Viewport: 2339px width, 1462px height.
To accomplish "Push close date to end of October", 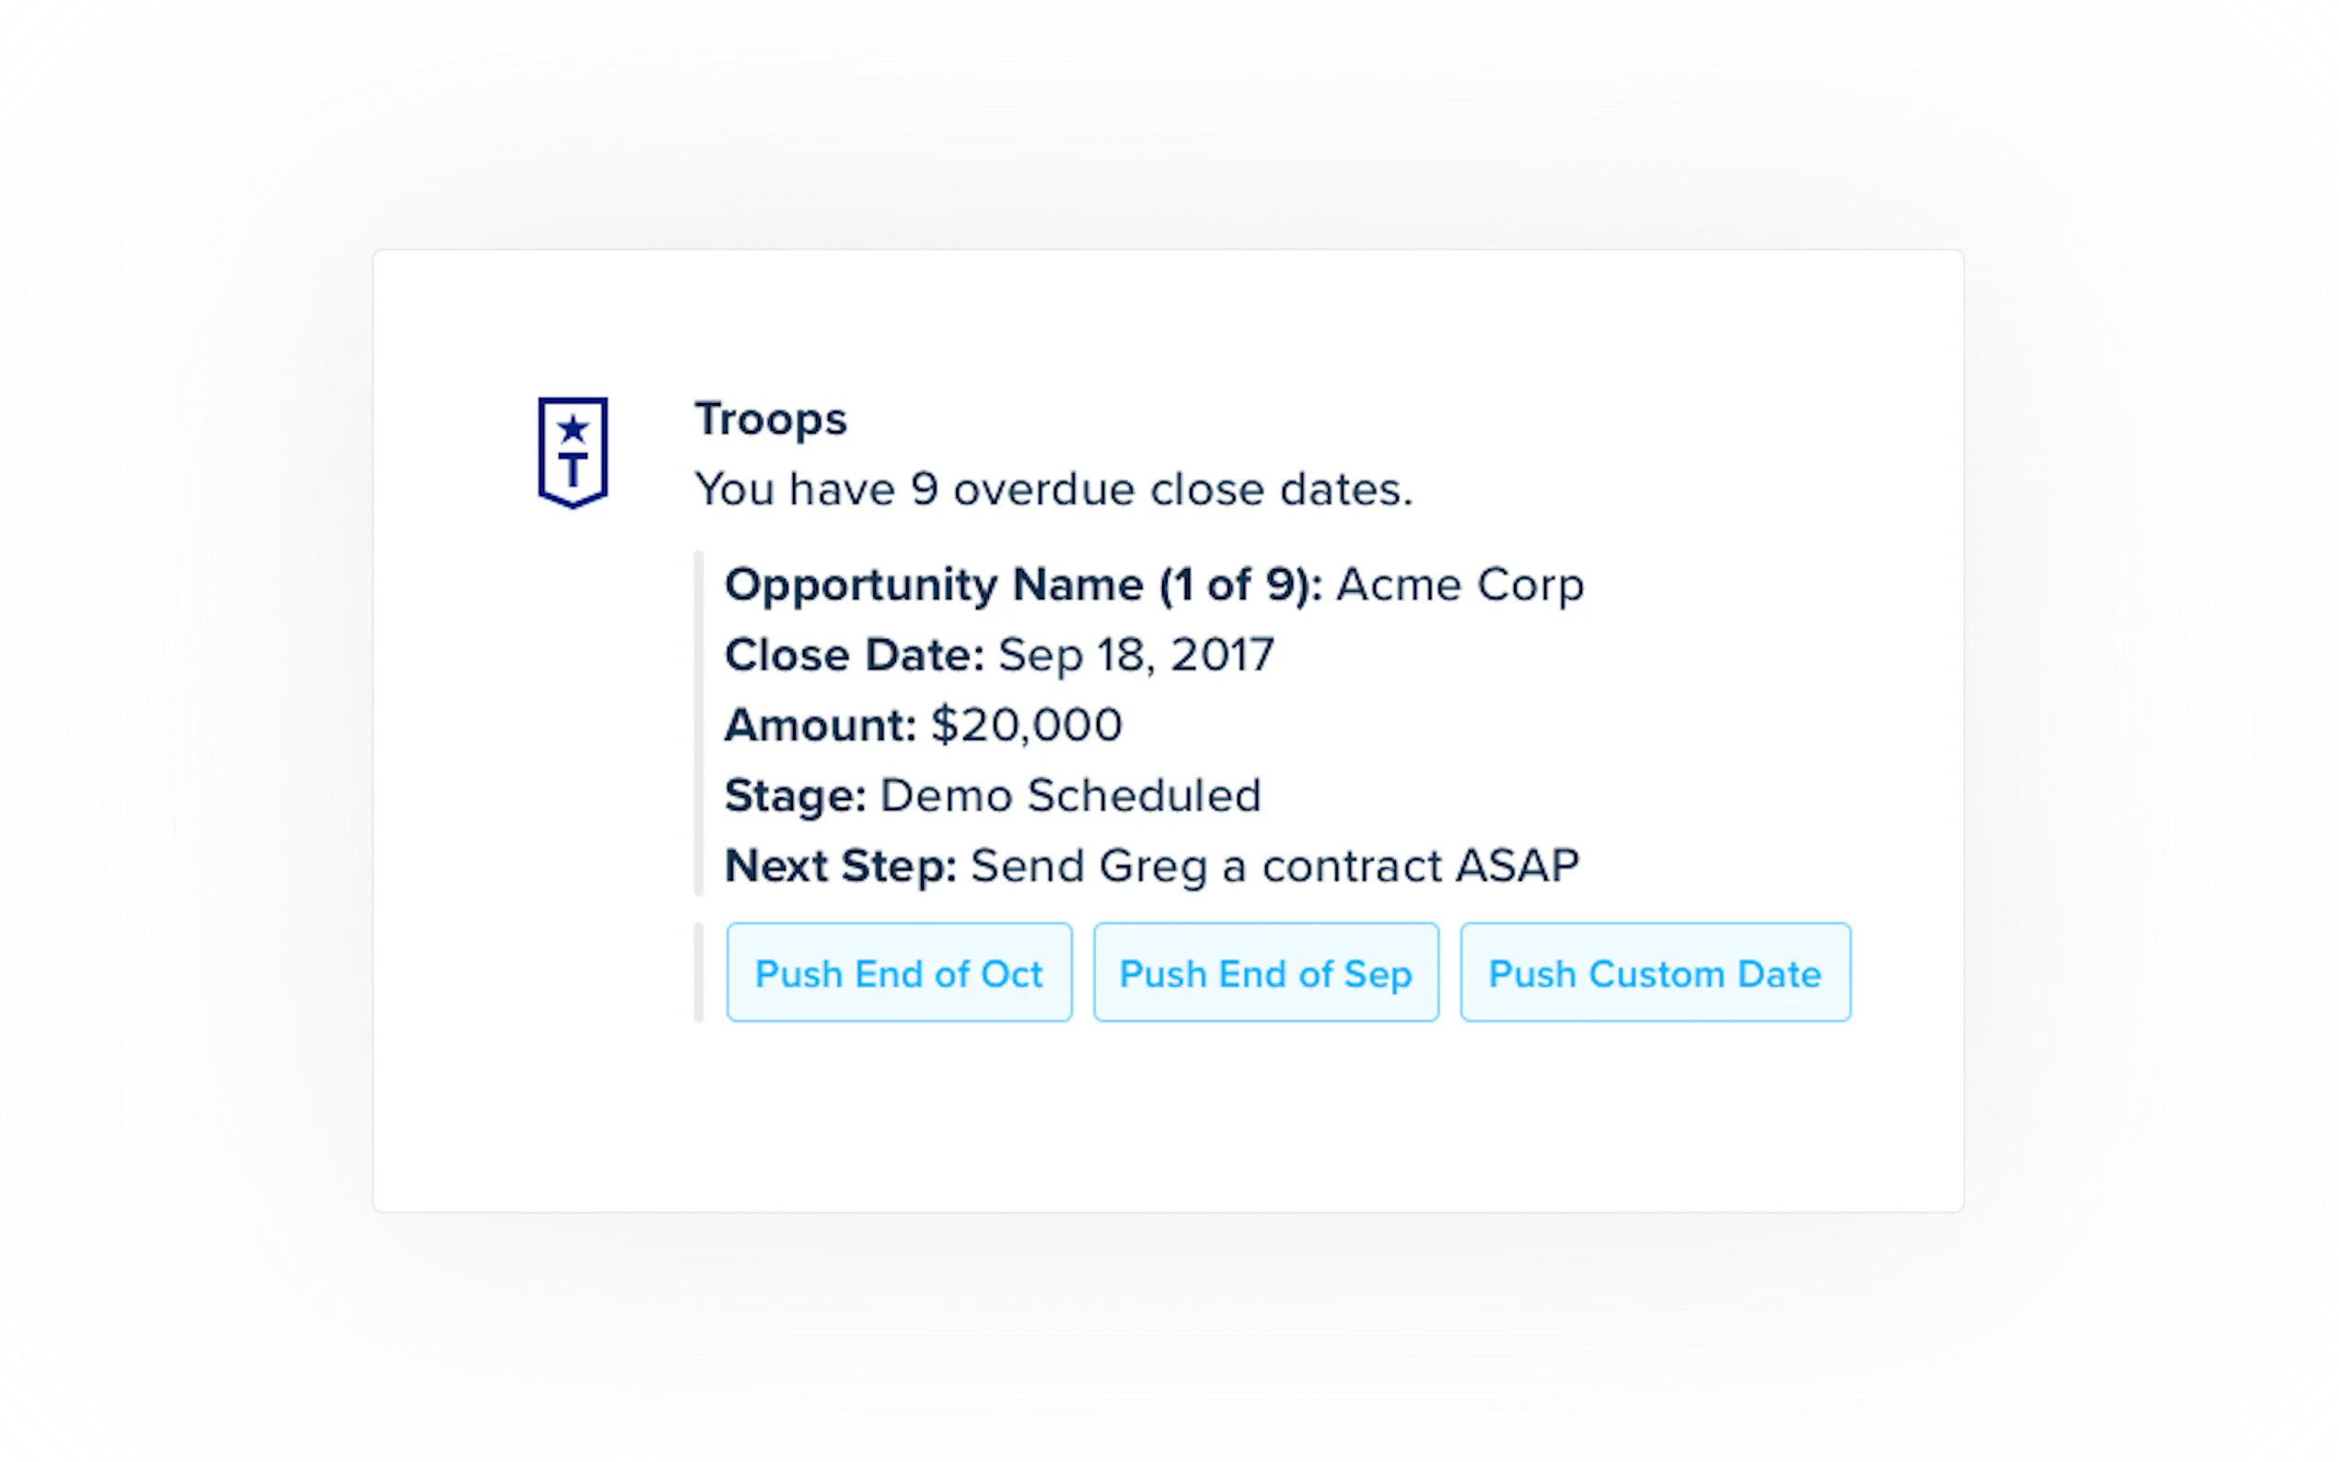I will [898, 973].
